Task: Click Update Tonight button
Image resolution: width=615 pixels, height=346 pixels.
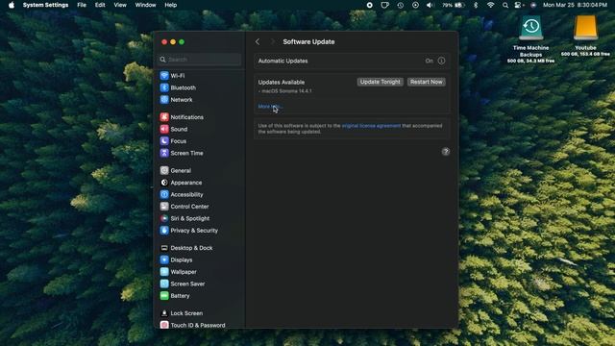Action: click(x=381, y=82)
